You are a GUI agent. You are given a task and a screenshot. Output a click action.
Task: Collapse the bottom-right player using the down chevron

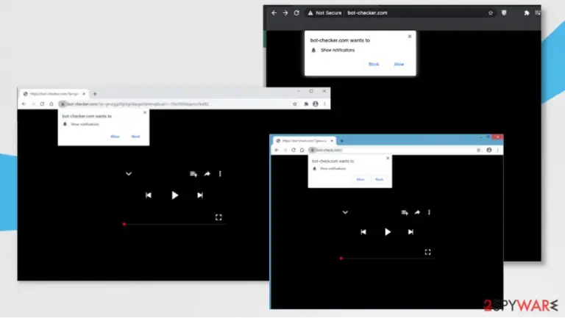pyautogui.click(x=345, y=212)
